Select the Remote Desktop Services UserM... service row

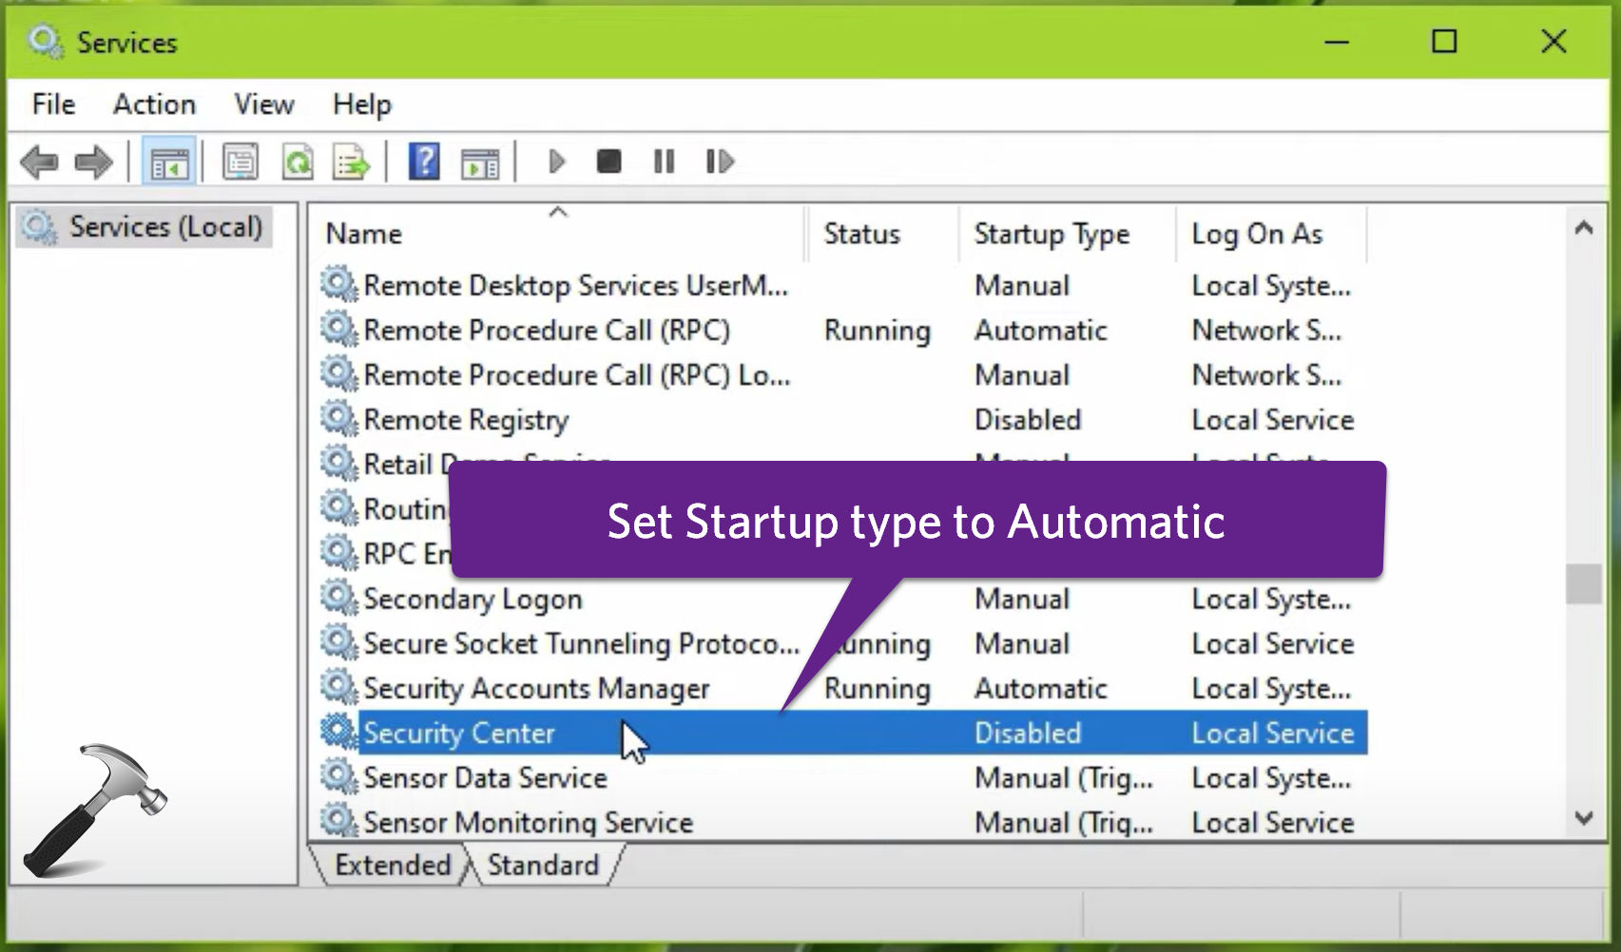843,286
